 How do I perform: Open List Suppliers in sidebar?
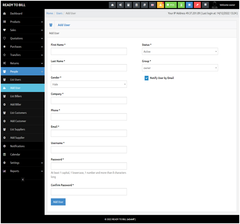coord(23,129)
